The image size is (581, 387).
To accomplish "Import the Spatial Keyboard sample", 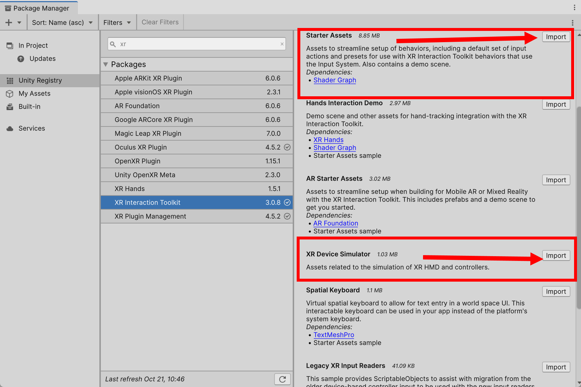I will click(x=556, y=291).
